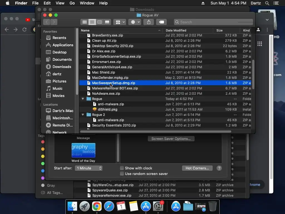The image size is (285, 214).
Task: Sort by Date Modified column header
Action: [188, 30]
